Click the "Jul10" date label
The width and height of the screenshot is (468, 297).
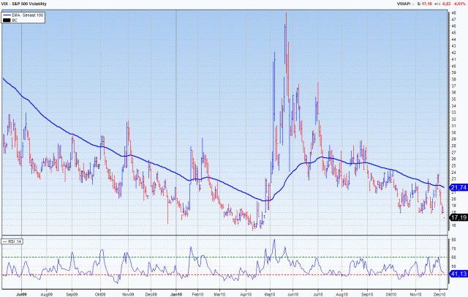point(318,294)
